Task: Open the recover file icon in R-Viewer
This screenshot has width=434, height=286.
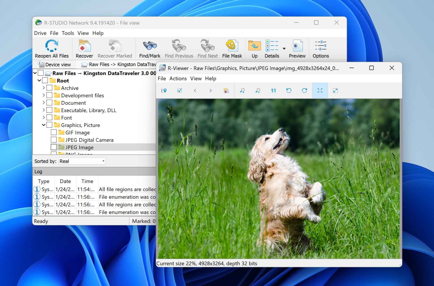Action: point(226,90)
